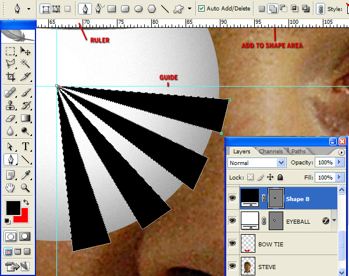Open the Opacity slider arrow
This screenshot has width=349, height=276.
coord(340,162)
